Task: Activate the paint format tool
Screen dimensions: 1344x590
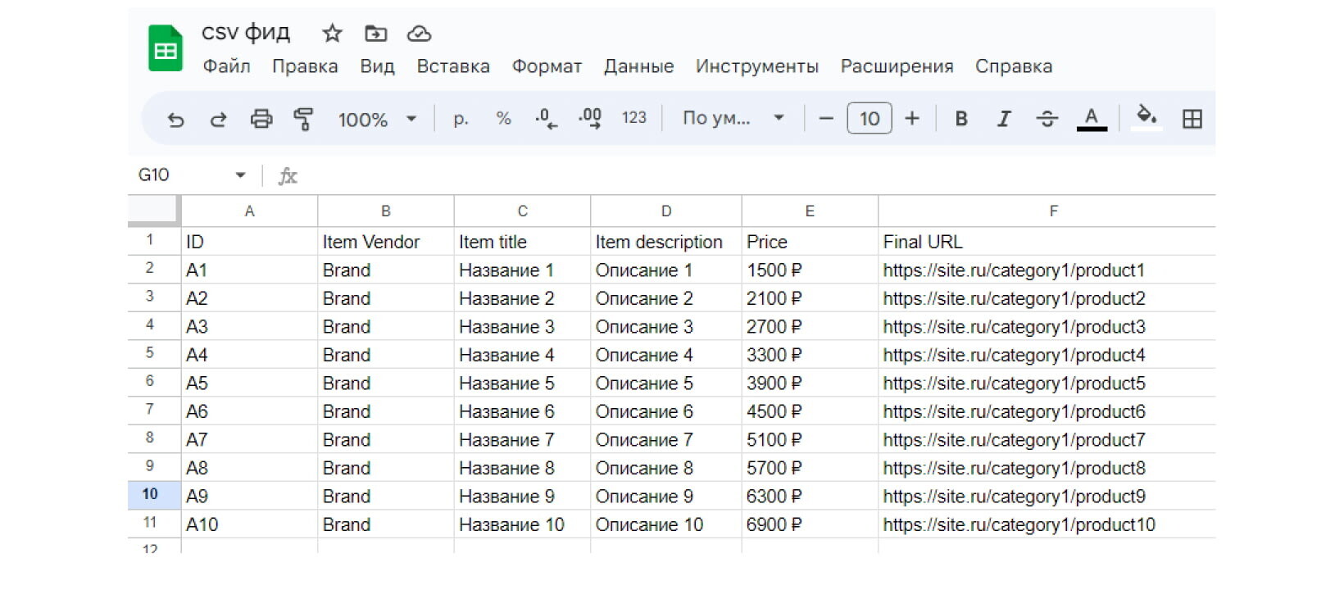Action: pos(303,119)
